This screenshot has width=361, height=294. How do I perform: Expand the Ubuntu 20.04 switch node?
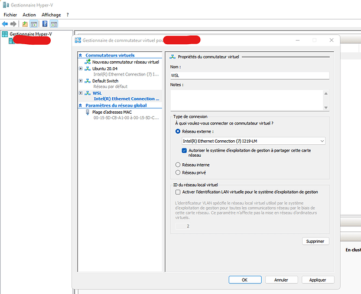click(80, 68)
